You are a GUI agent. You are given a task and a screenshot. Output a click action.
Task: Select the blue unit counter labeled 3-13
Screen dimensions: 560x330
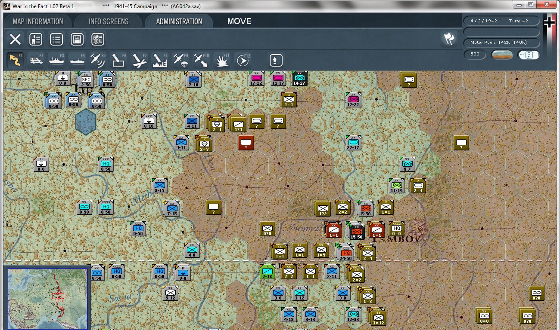pos(311,315)
